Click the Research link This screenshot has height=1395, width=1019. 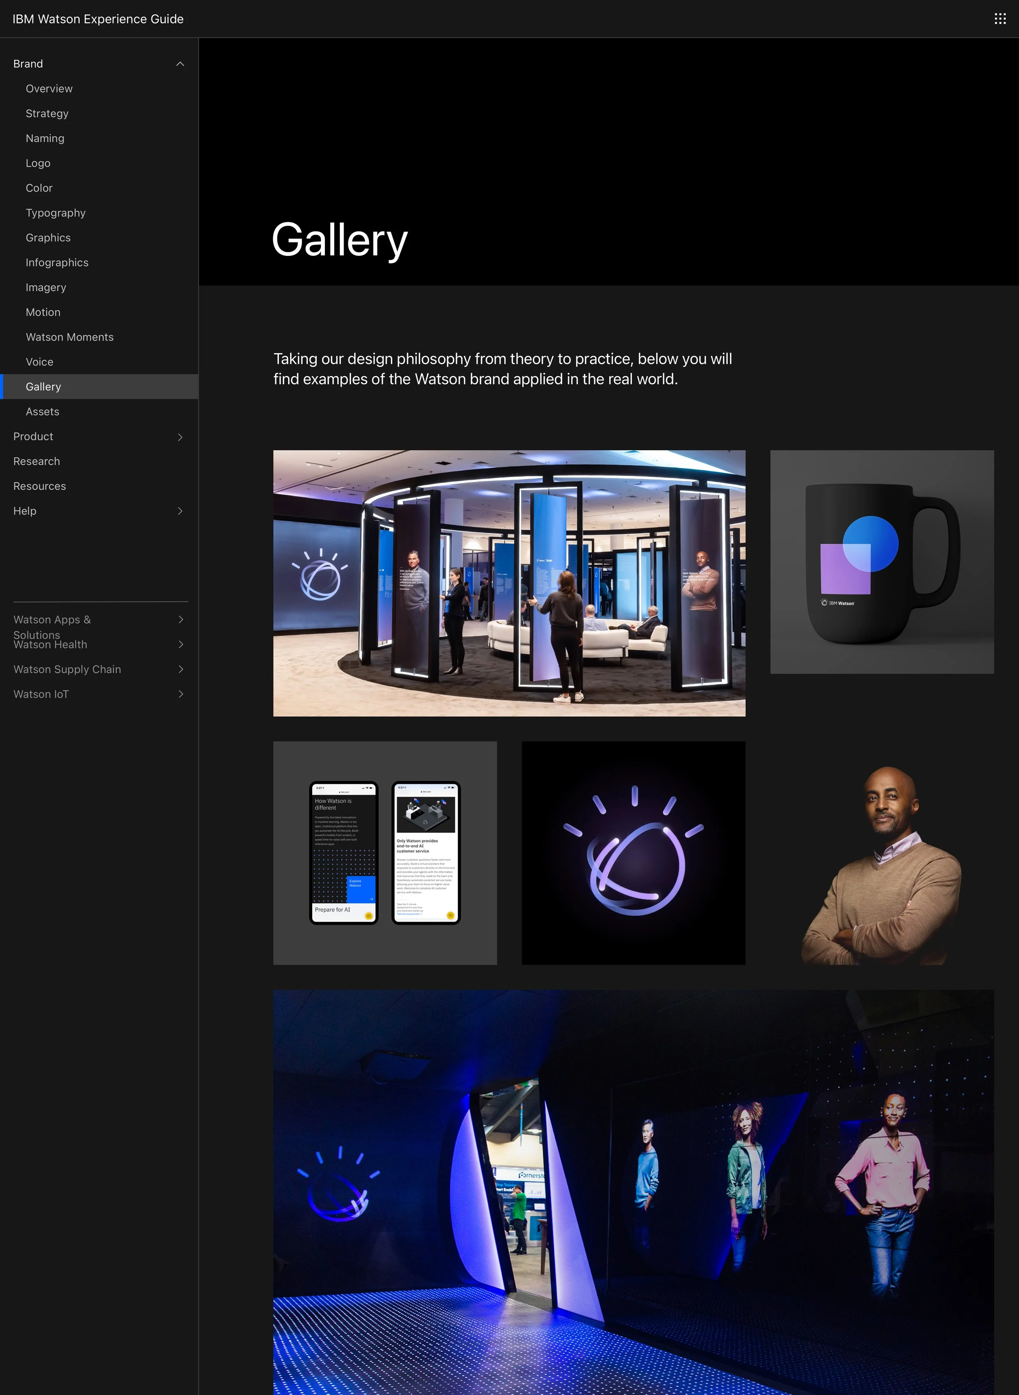tap(37, 462)
